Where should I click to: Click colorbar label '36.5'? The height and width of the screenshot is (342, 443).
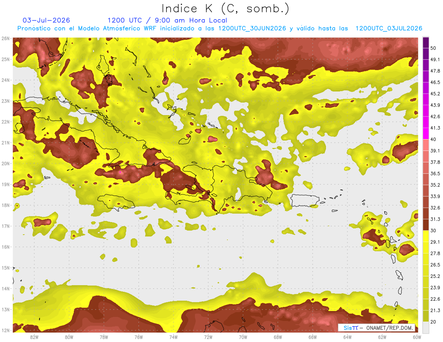pos(435,173)
